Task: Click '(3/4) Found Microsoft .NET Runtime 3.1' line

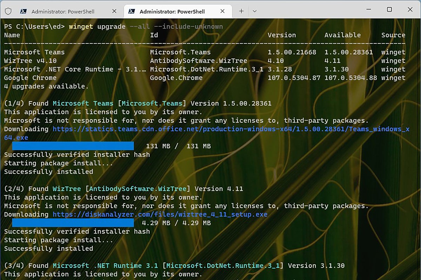Action: coord(174,266)
